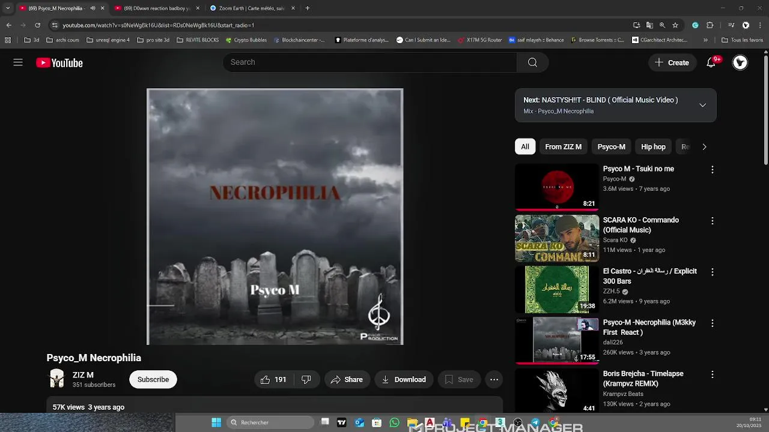The height and width of the screenshot is (432, 769).
Task: Dislike the video with thumbs down
Action: (306, 379)
